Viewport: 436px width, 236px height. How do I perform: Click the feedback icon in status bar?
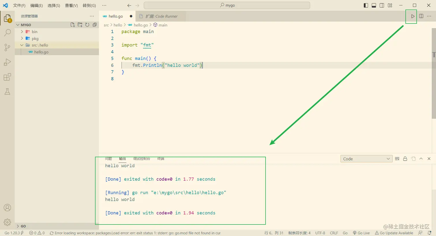tap(420, 233)
